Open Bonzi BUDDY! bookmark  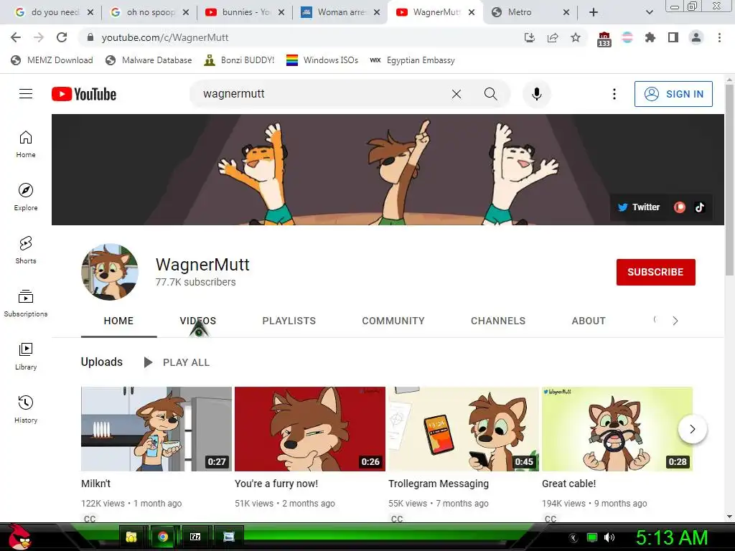coord(239,60)
